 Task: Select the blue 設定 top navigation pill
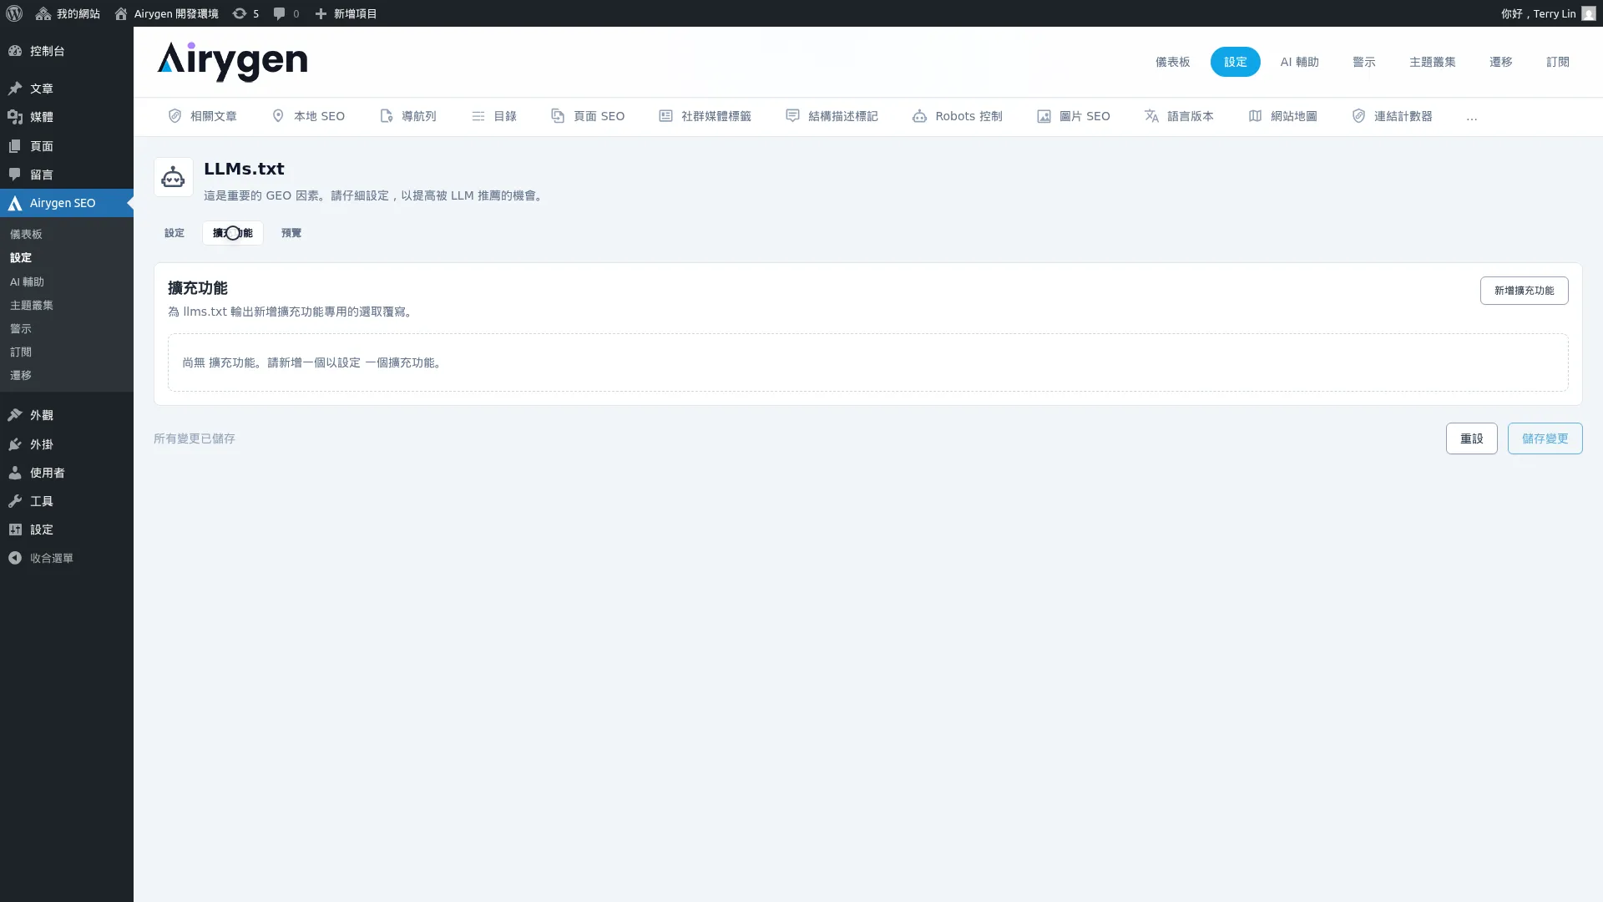pyautogui.click(x=1235, y=62)
